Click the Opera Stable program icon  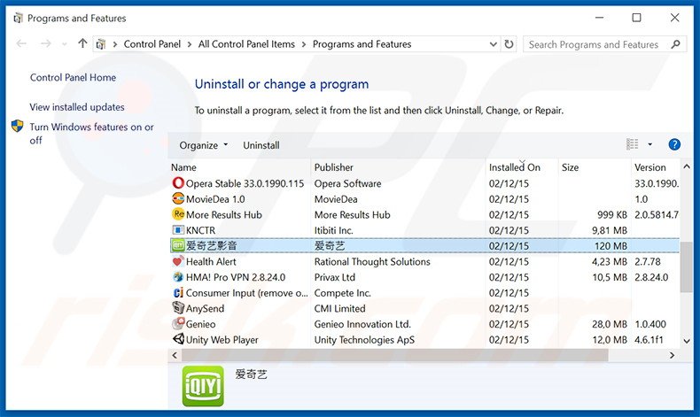click(x=178, y=183)
